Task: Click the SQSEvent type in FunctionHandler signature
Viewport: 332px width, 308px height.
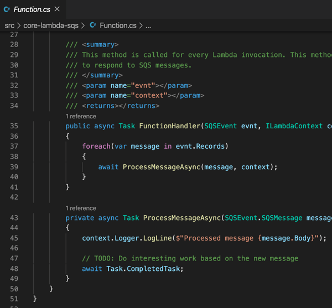Action: (x=221, y=126)
